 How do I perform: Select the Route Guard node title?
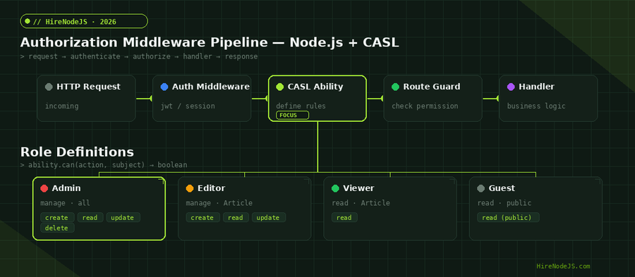click(x=431, y=87)
